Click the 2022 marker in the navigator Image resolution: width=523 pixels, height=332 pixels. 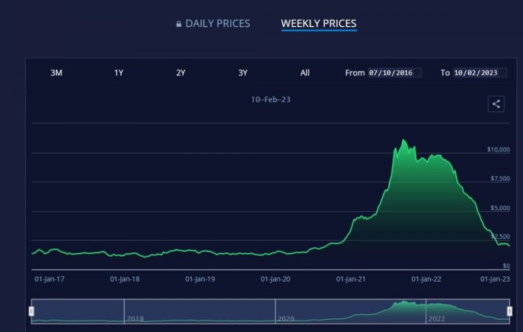437,318
